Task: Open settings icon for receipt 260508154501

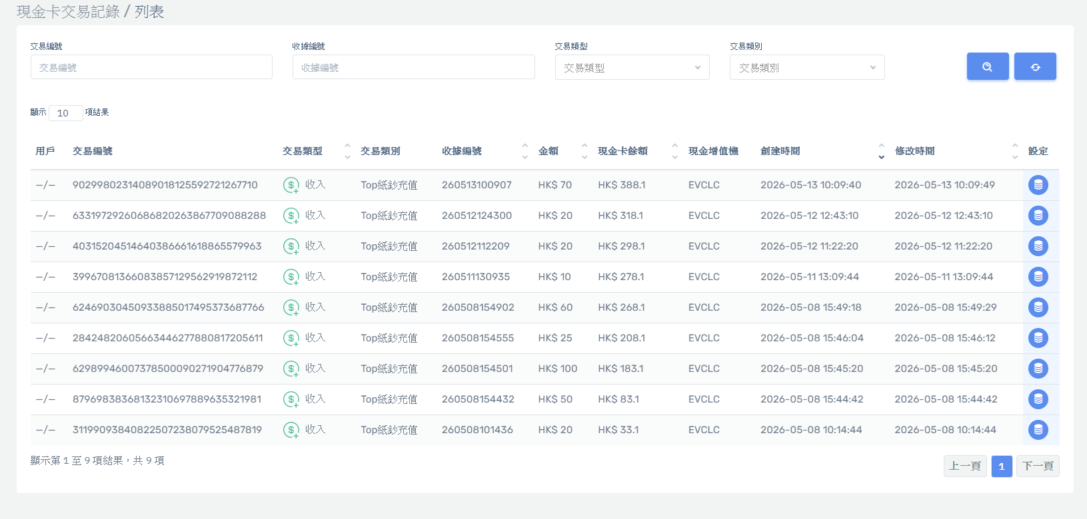Action: (x=1038, y=369)
